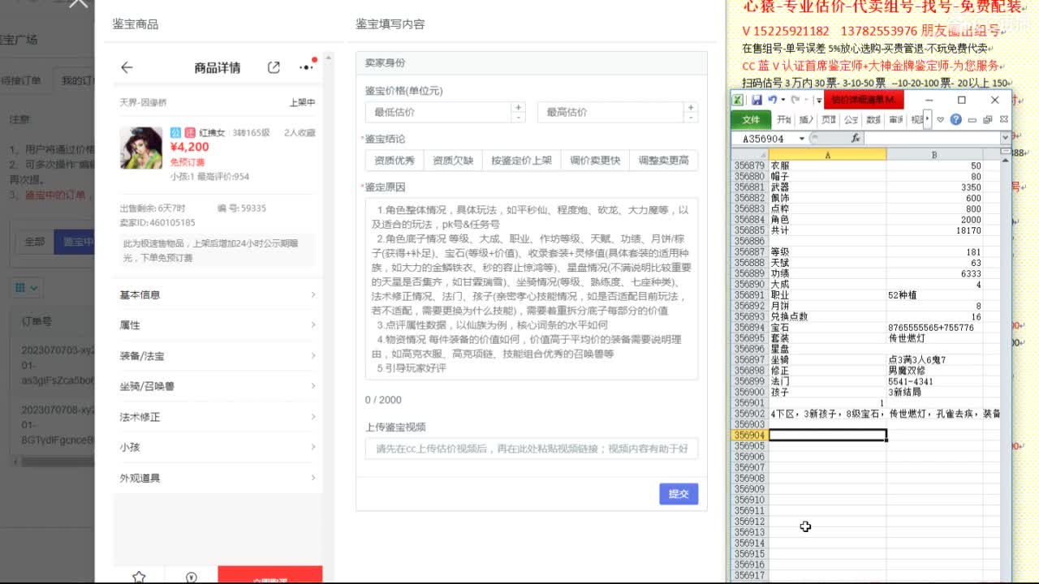Expand the 基本信息 section

point(219,294)
